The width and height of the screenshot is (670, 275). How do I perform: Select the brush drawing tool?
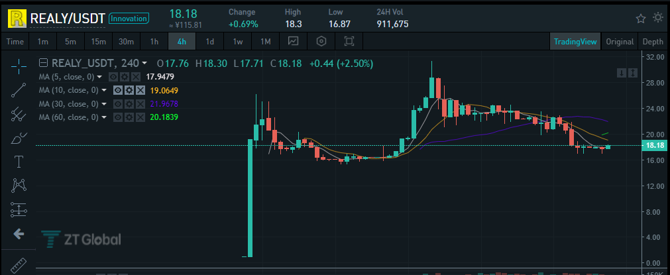coord(19,138)
